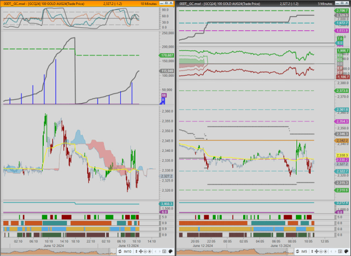This screenshot has height=256, width=351.
Task: Click the next arrow in the IM5 toolbar
Action: [335, 252]
